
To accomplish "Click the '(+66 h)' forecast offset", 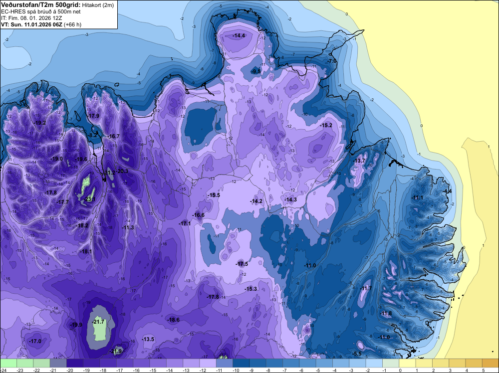I will 73,24.
